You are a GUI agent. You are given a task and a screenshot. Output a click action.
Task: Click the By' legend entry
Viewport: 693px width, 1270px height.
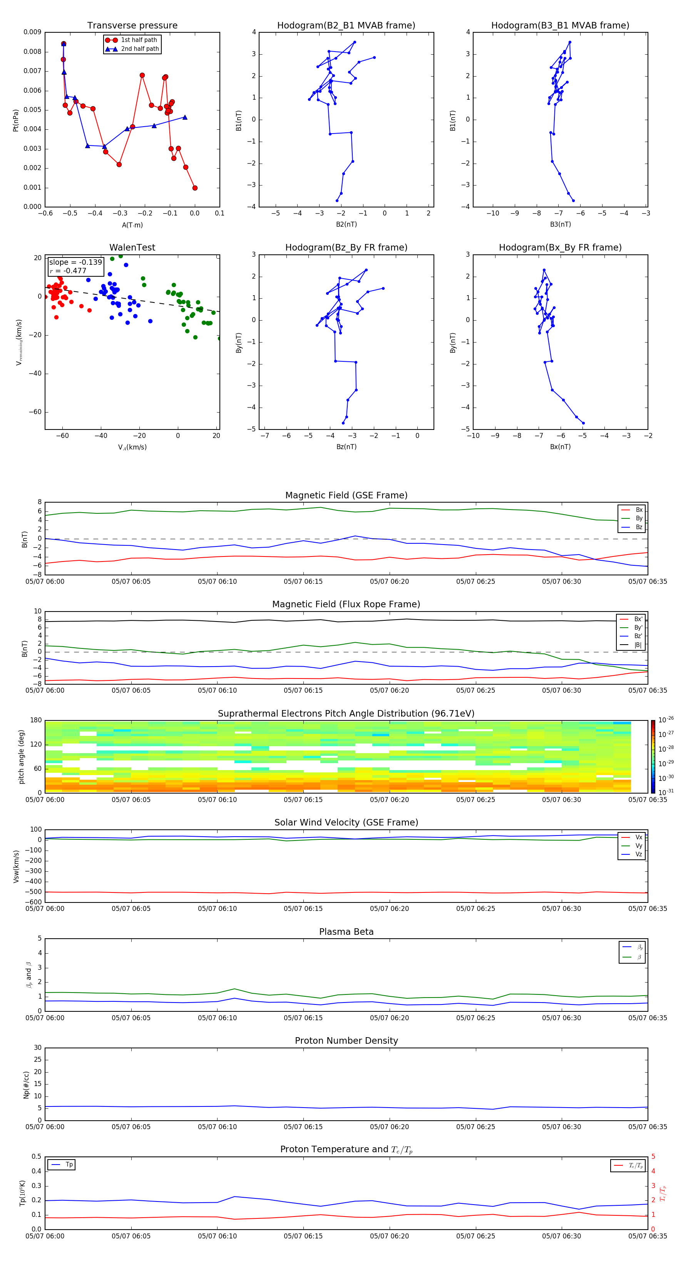coord(631,628)
